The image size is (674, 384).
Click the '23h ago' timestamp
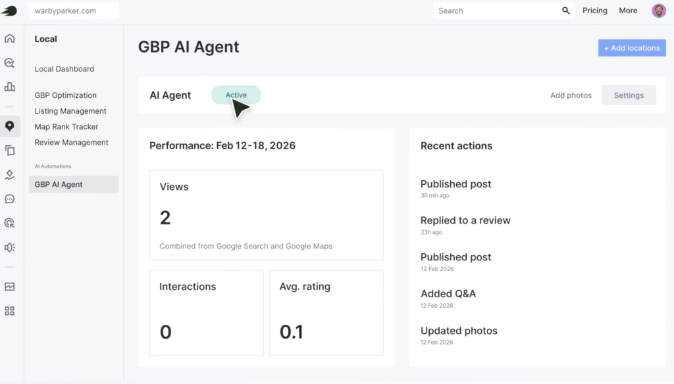coord(431,232)
